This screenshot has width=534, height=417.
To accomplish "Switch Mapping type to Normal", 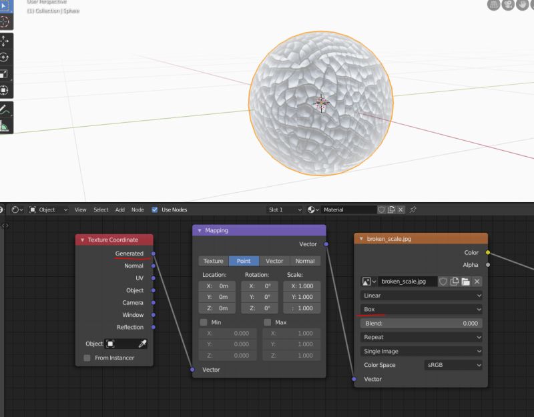I will [x=305, y=261].
